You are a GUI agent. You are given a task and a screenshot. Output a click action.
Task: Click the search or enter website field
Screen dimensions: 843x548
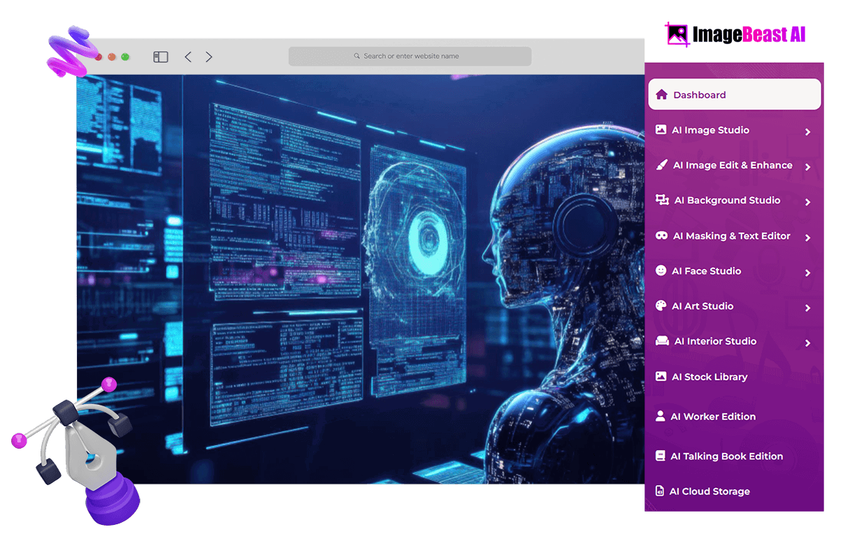coord(410,56)
